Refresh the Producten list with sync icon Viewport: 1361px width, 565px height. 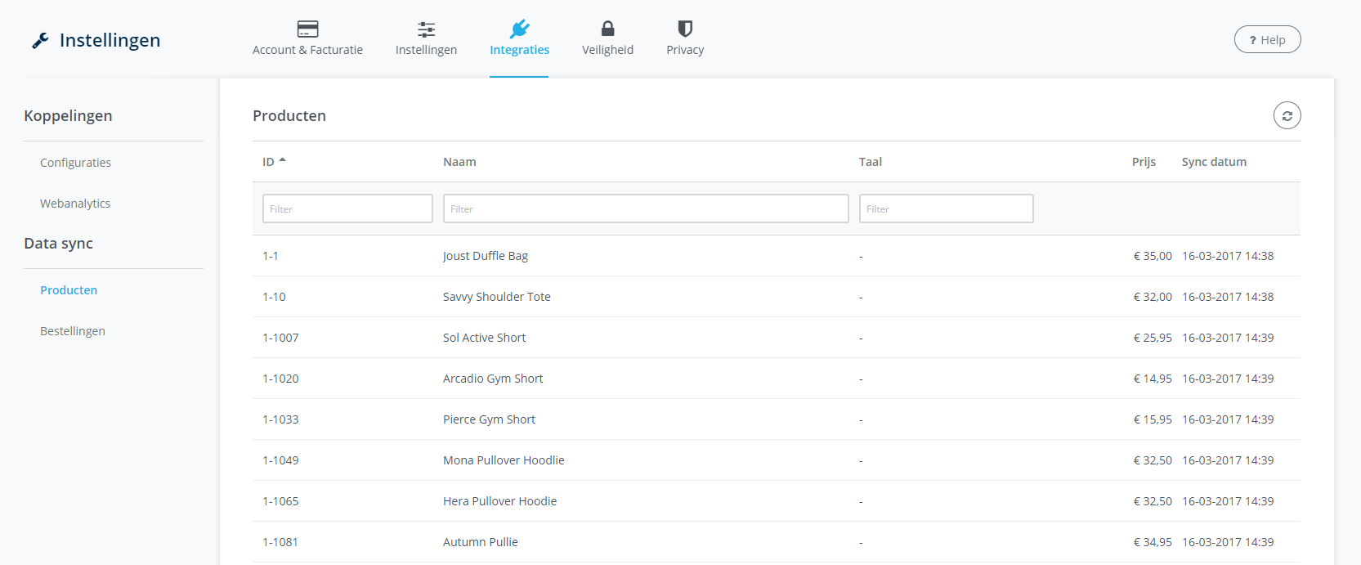click(x=1287, y=116)
